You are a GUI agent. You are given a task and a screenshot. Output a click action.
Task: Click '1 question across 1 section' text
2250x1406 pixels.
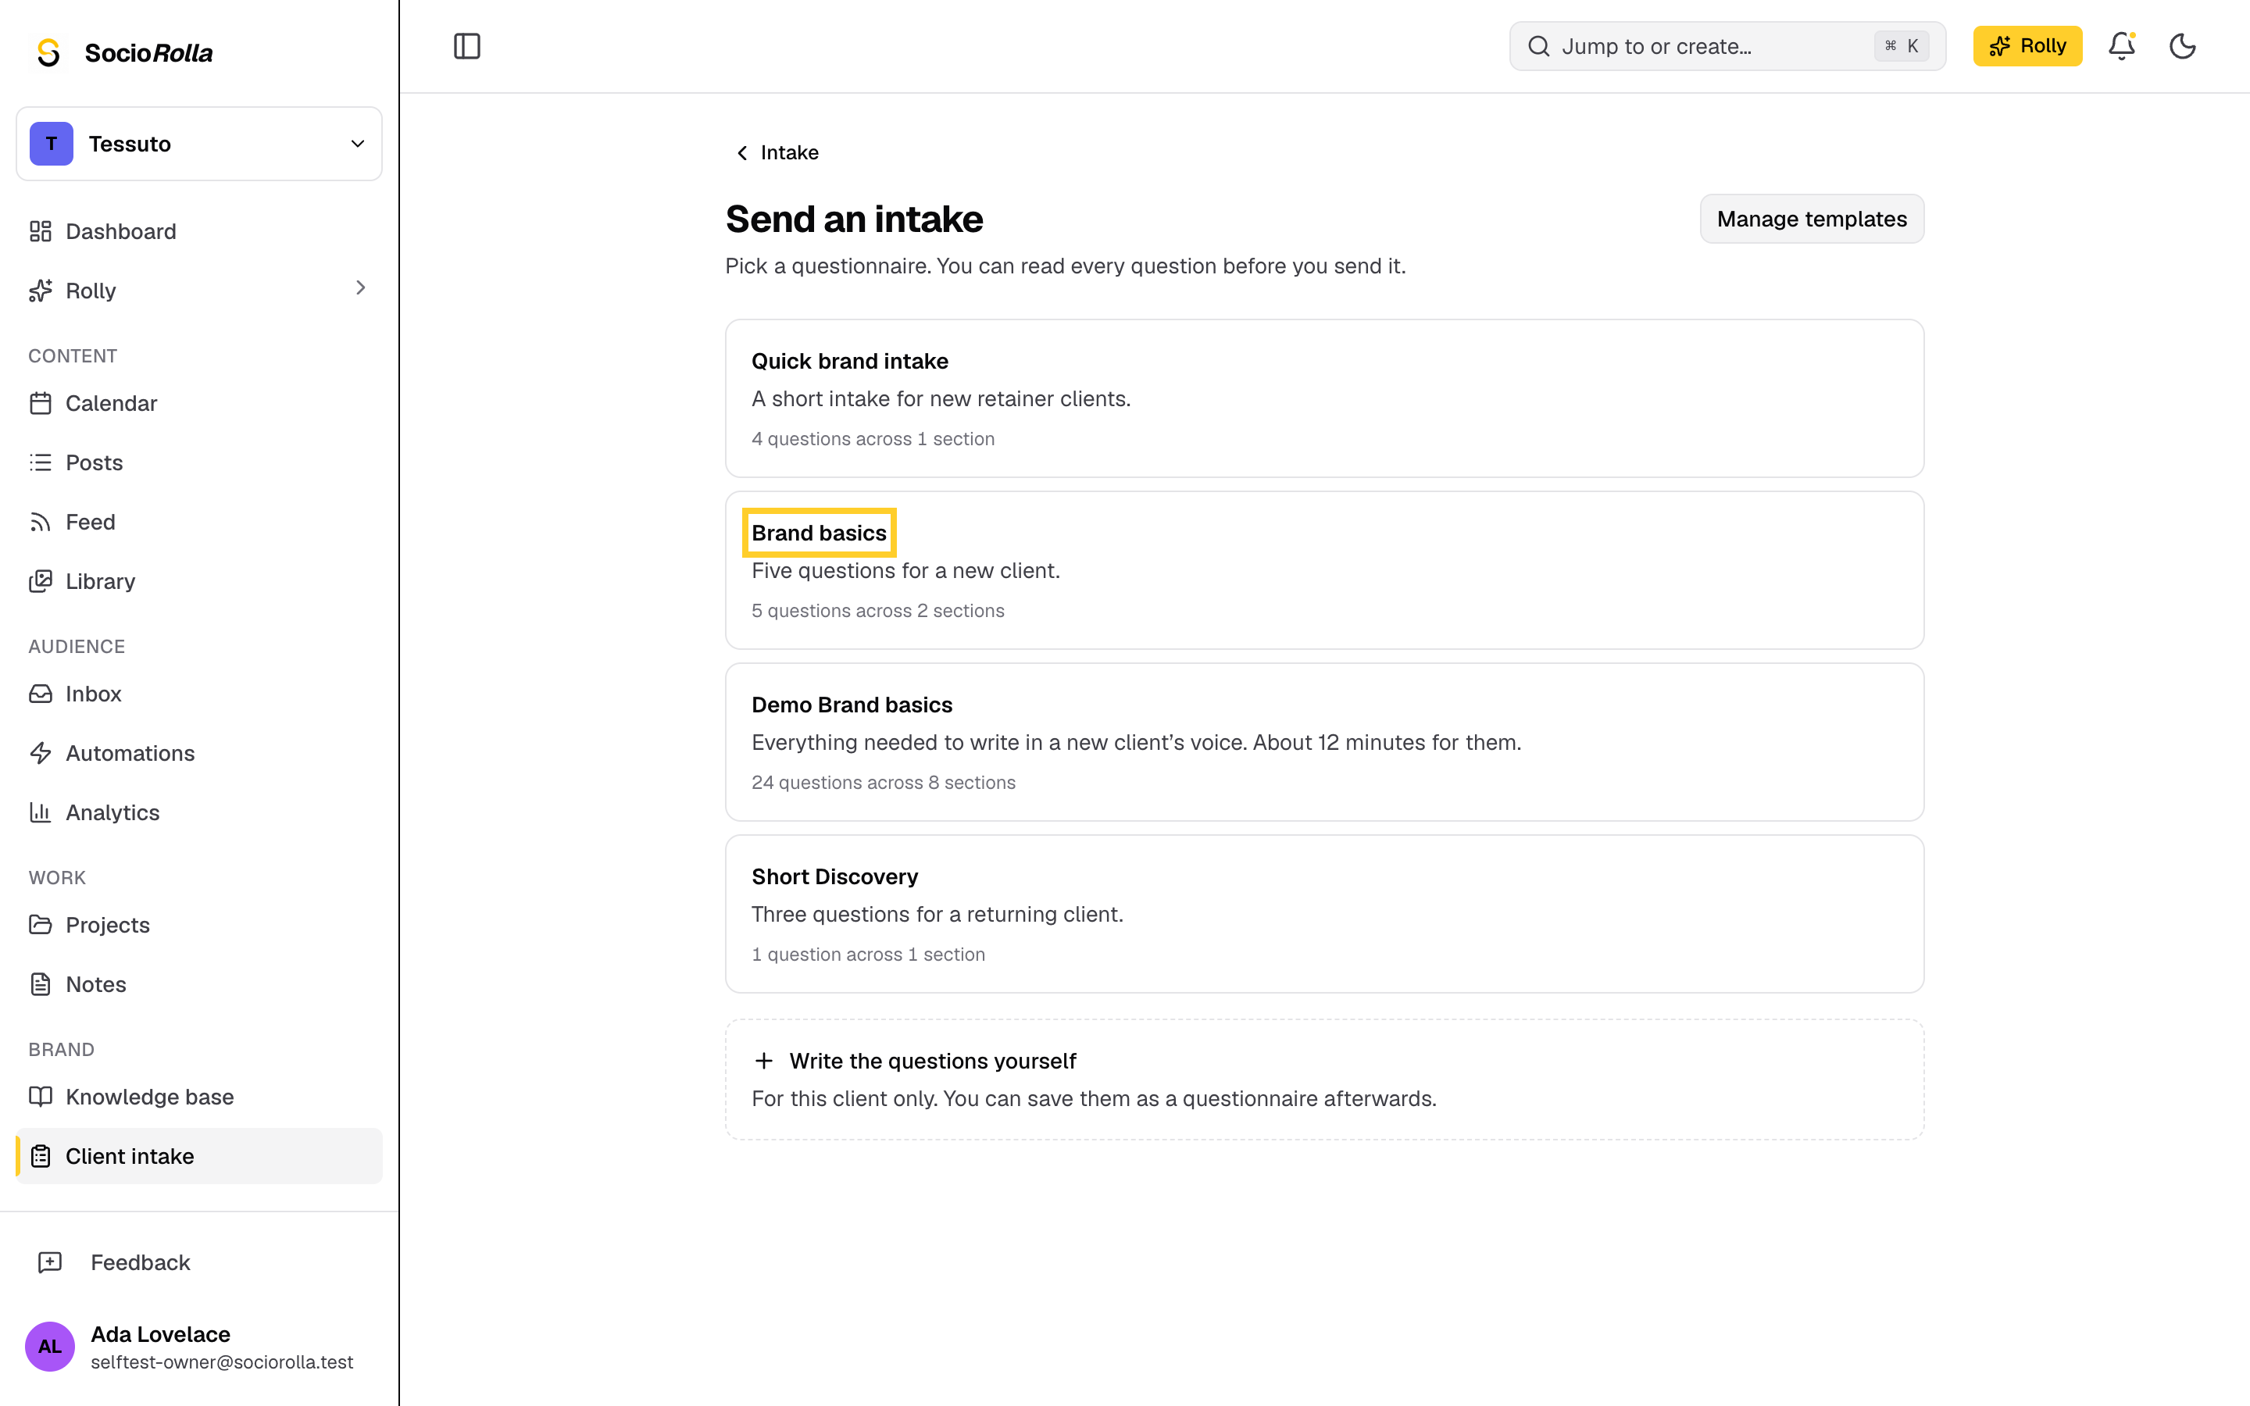pyautogui.click(x=869, y=955)
